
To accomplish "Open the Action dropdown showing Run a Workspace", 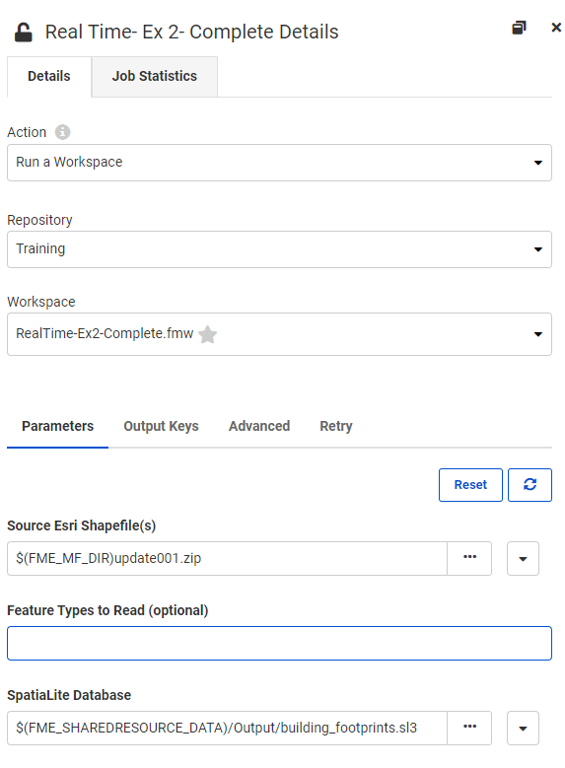I will coord(279,163).
